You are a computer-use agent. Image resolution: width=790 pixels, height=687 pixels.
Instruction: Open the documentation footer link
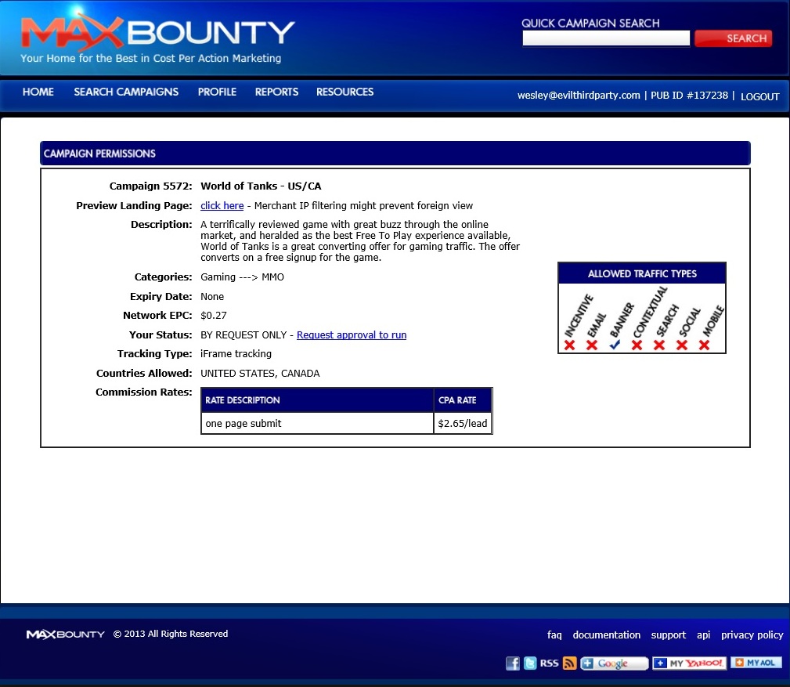607,635
